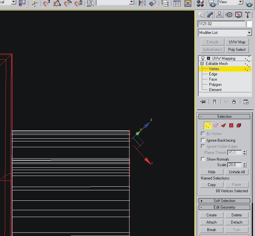The height and width of the screenshot is (236, 255).
Task: Open reference coordinate system dropdown
Action: (x=14, y=2)
